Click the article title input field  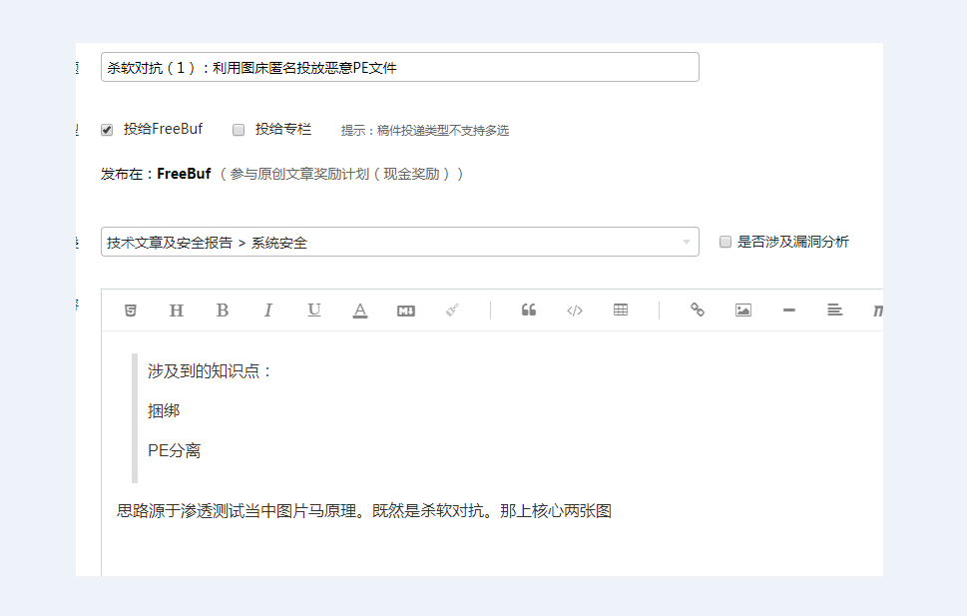click(x=399, y=67)
